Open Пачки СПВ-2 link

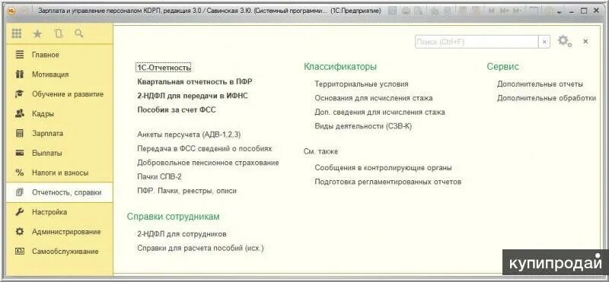pos(159,176)
